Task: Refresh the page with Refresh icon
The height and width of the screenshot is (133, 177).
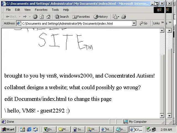Action: click(42, 17)
